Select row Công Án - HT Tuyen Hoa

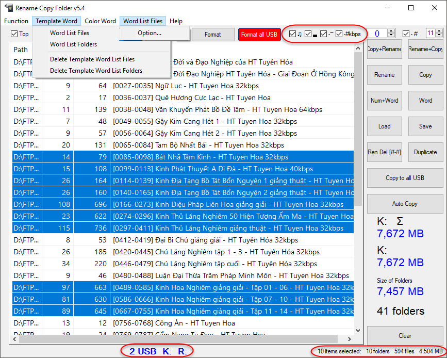click(x=183, y=323)
